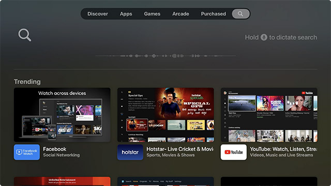Go to the Games tab
This screenshot has width=331, height=186.
point(152,14)
